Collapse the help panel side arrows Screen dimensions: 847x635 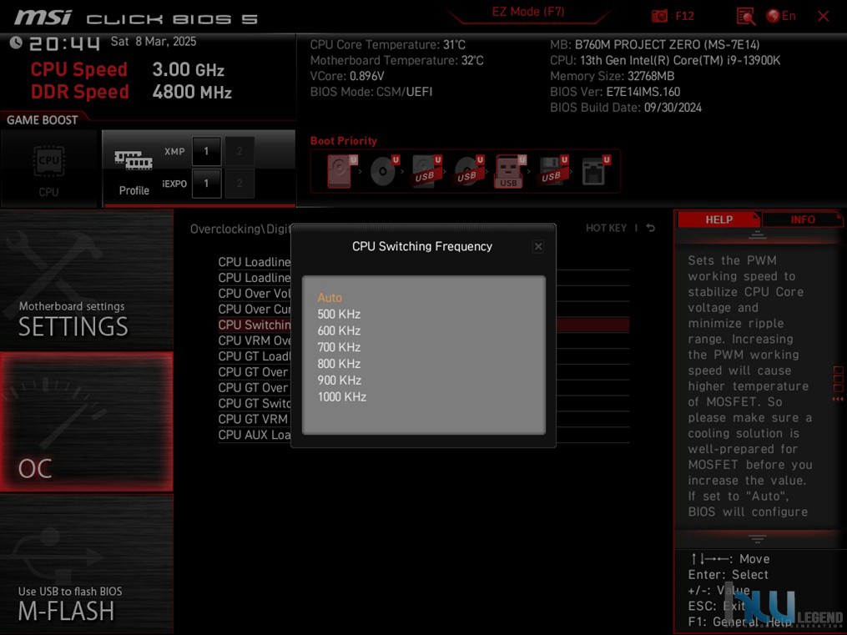(838, 399)
